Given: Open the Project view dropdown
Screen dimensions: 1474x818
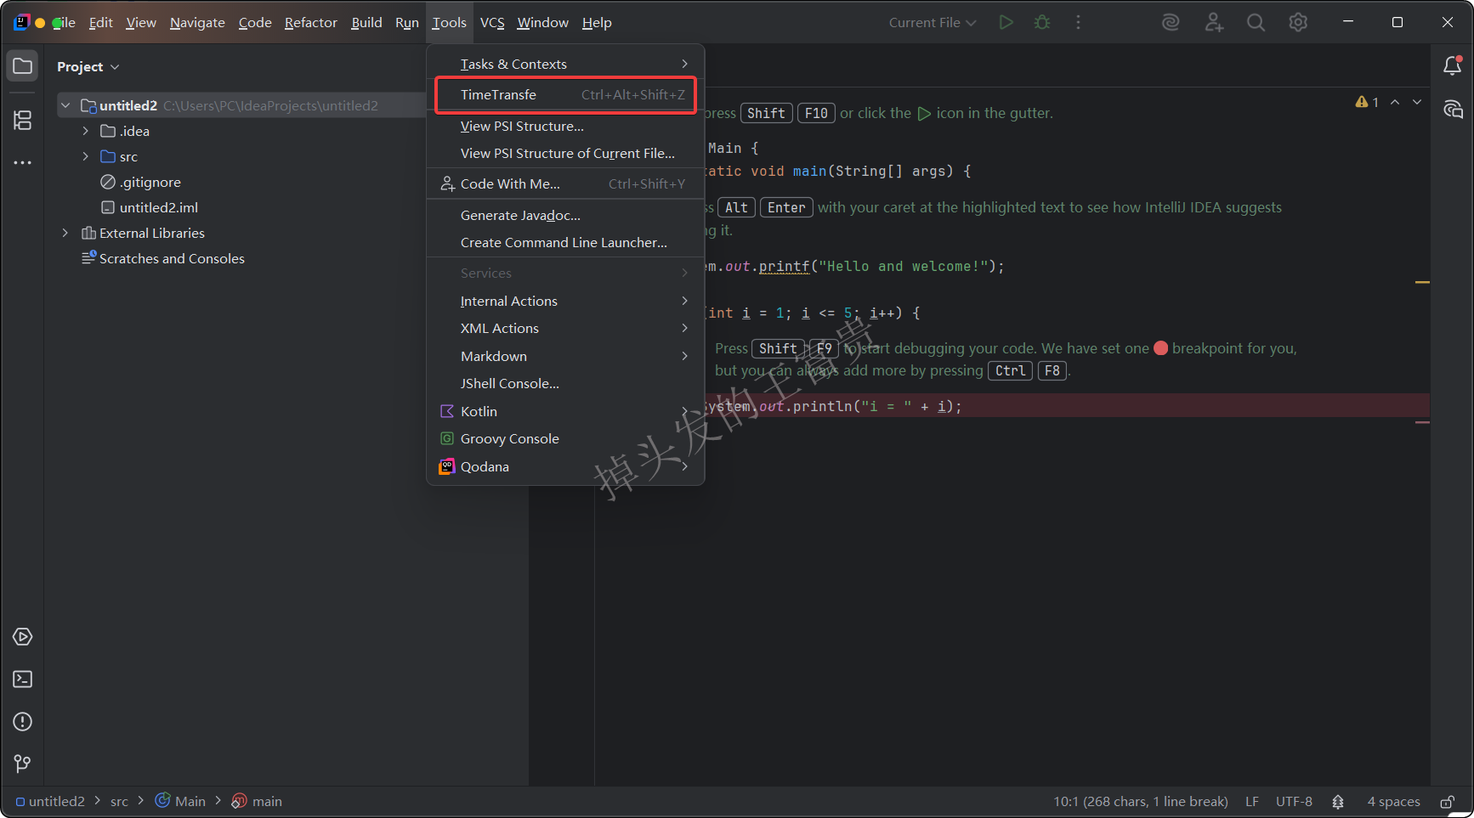Looking at the screenshot, I should tap(88, 66).
